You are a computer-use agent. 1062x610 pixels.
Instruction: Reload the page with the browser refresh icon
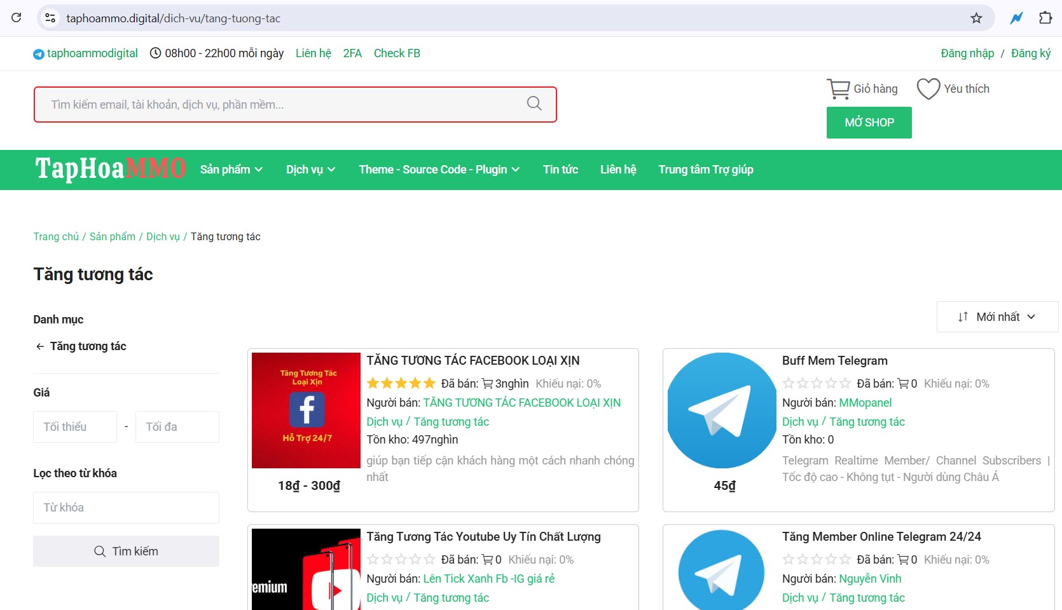(x=17, y=18)
